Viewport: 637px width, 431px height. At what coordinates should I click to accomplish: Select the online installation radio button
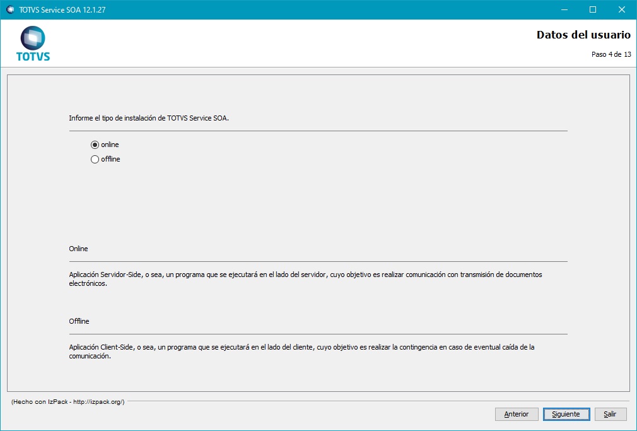click(x=95, y=145)
